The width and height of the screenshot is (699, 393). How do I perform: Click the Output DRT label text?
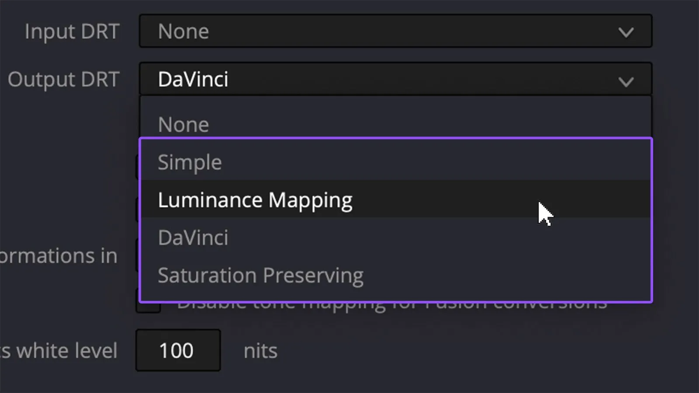coord(64,79)
